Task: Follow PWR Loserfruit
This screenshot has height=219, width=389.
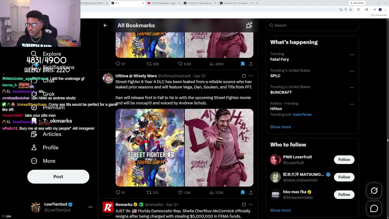Action: coord(344,160)
